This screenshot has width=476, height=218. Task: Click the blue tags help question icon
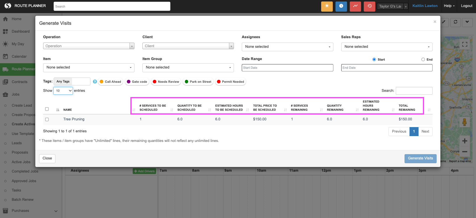pos(95,82)
